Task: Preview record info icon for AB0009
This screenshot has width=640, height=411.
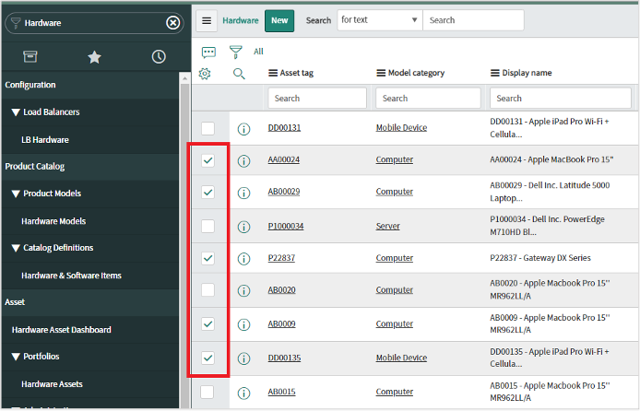Action: point(243,324)
